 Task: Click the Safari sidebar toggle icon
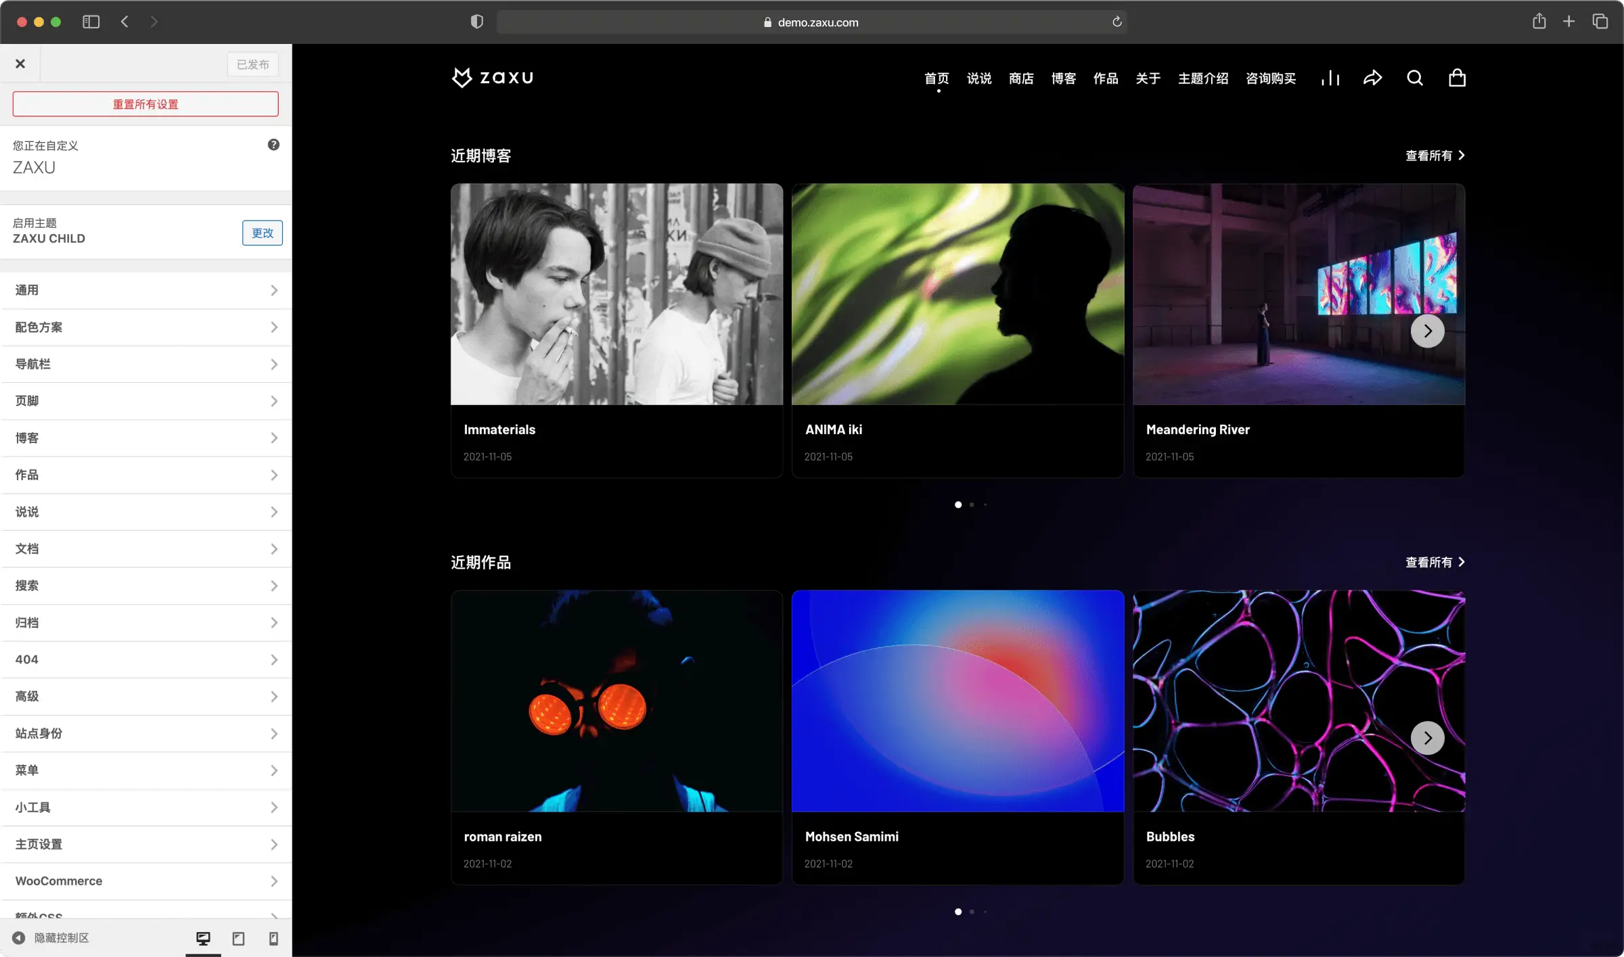coord(91,22)
